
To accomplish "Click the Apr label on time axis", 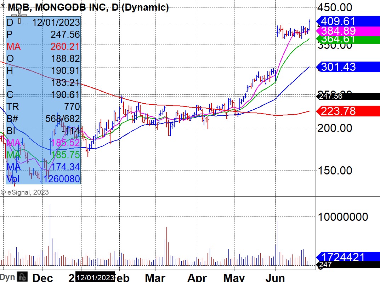I will click(197, 278).
